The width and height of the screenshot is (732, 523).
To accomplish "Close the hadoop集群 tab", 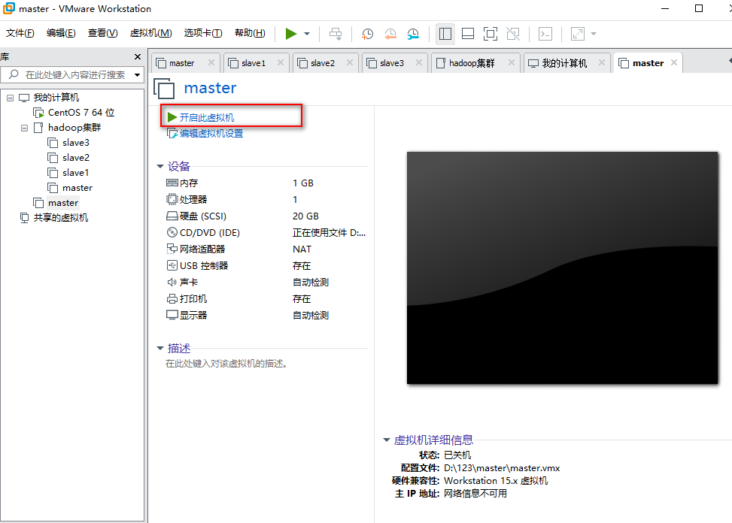I will [511, 62].
